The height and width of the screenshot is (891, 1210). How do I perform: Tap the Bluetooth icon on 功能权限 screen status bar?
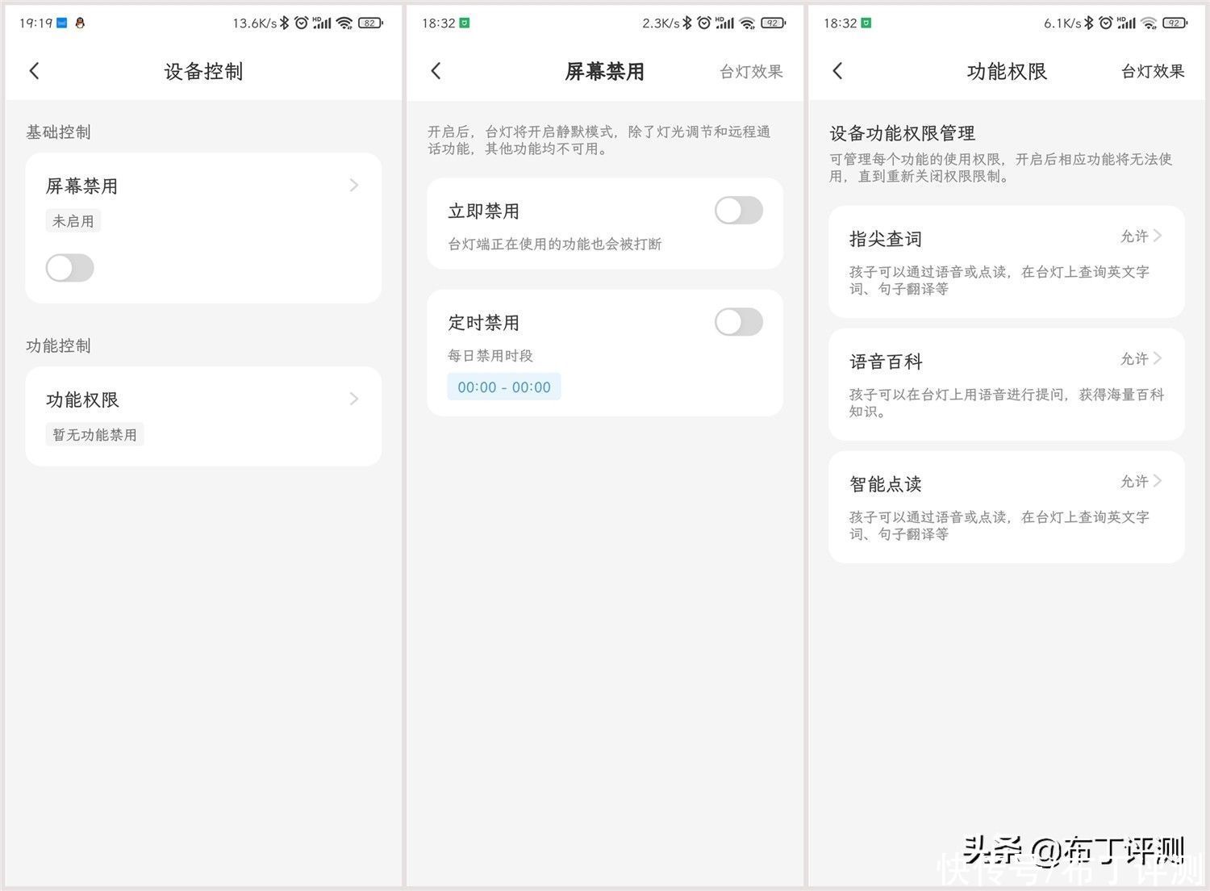pyautogui.click(x=1088, y=23)
